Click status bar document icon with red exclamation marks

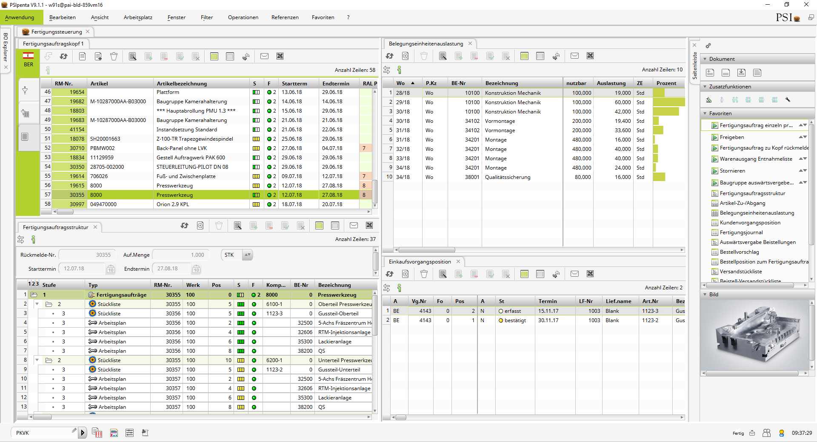(97, 433)
